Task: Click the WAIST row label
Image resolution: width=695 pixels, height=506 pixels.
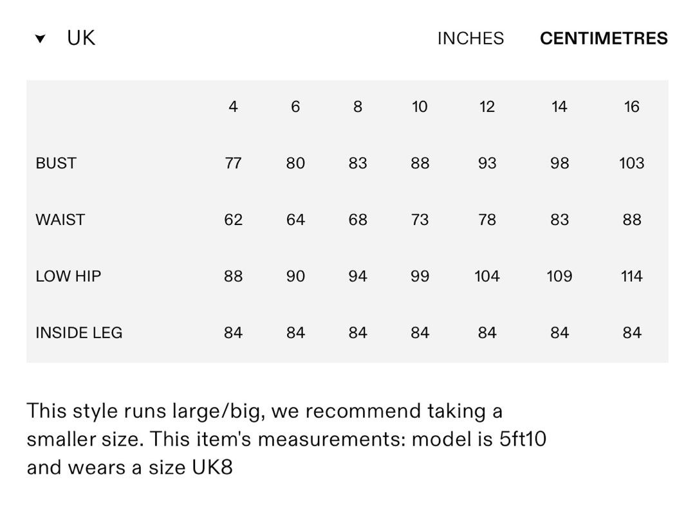Action: coord(60,220)
